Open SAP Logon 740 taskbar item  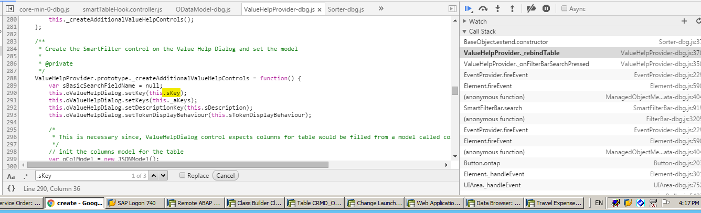coord(135,203)
